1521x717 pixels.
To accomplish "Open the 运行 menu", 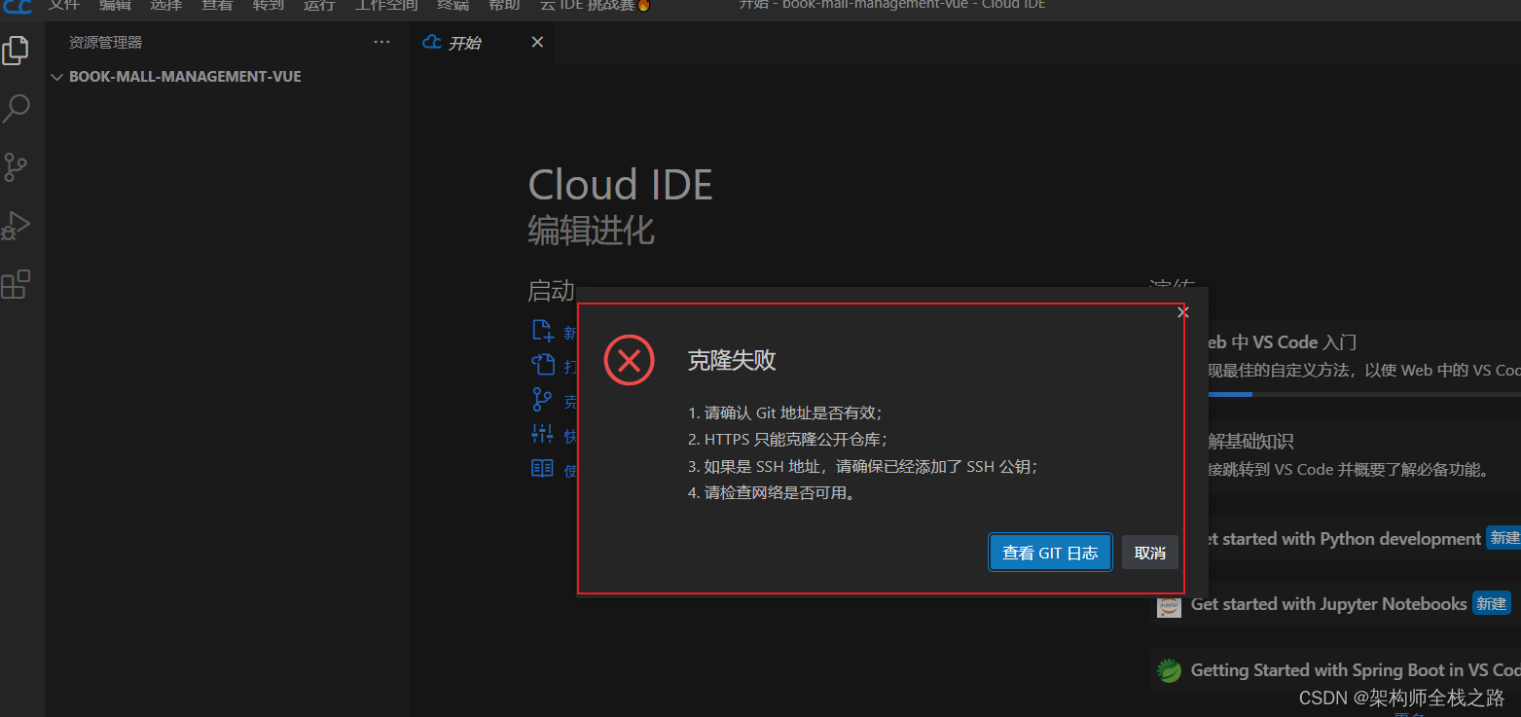I will pos(319,6).
